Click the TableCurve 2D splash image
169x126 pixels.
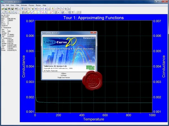69,54
